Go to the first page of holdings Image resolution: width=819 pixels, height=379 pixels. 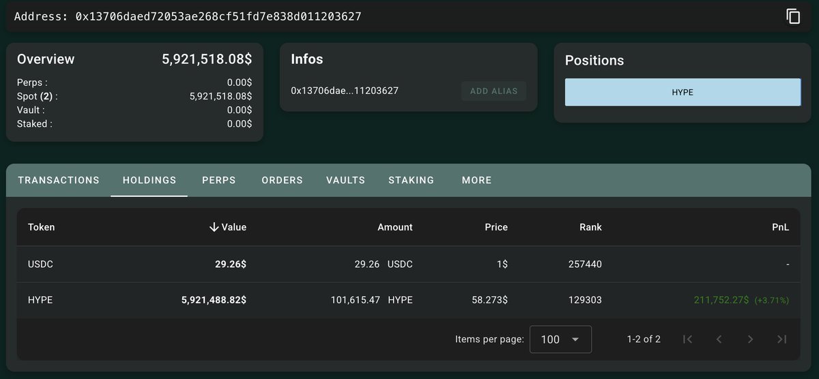pyautogui.click(x=688, y=339)
